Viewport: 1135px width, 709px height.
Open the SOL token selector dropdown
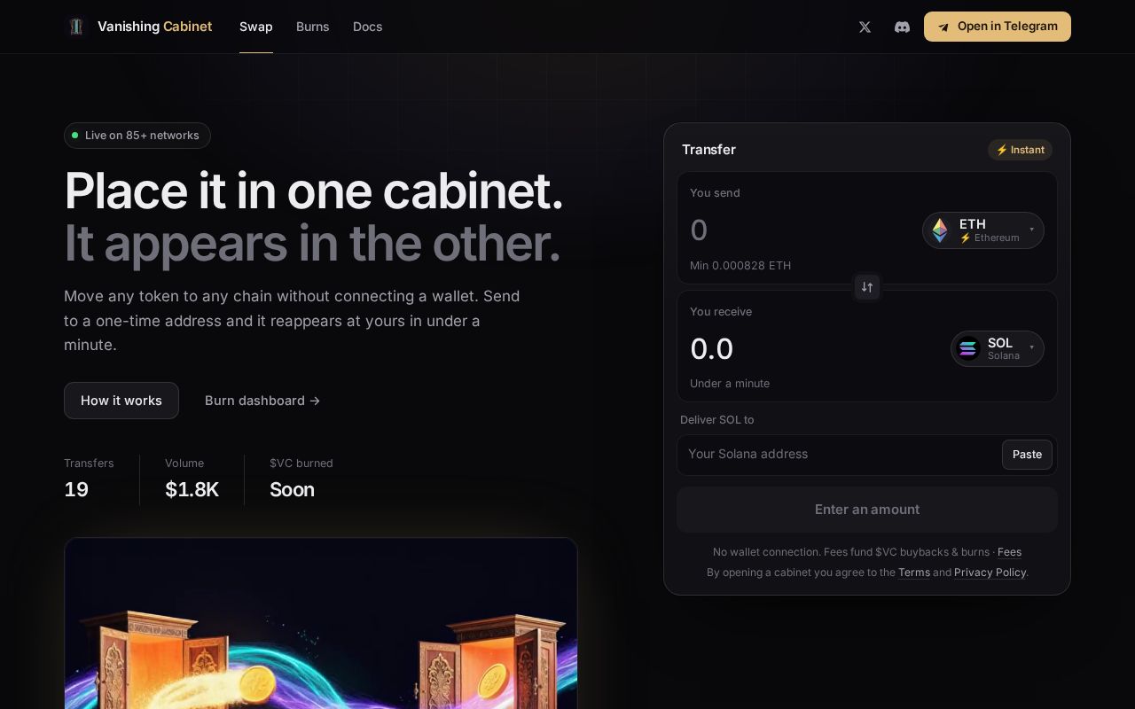[x=998, y=348]
